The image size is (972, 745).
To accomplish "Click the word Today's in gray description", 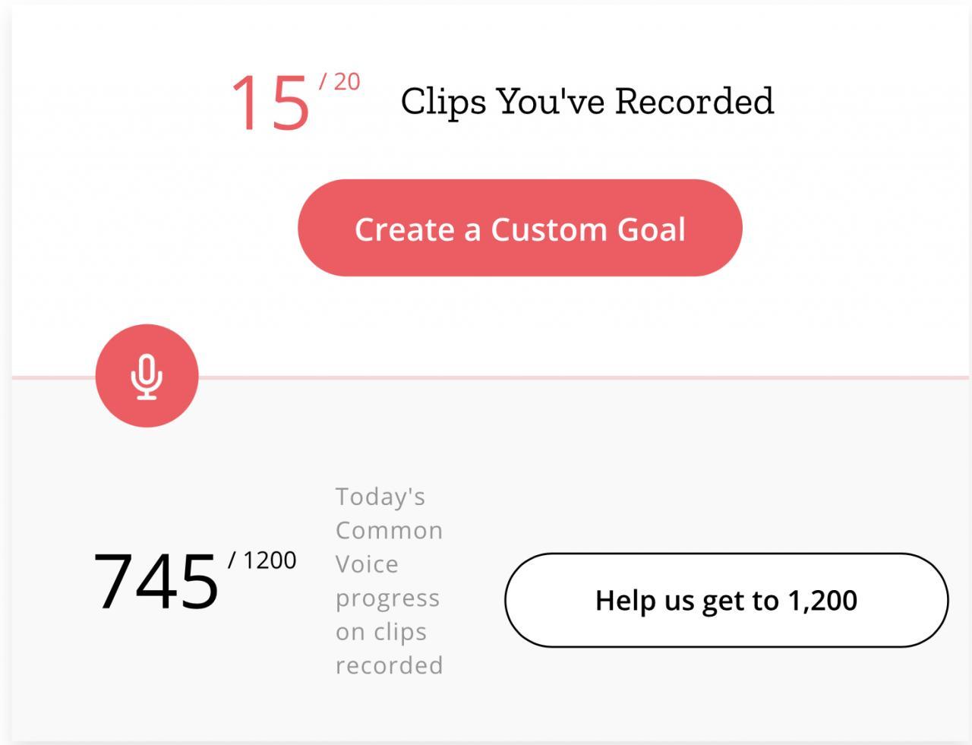I will [380, 497].
